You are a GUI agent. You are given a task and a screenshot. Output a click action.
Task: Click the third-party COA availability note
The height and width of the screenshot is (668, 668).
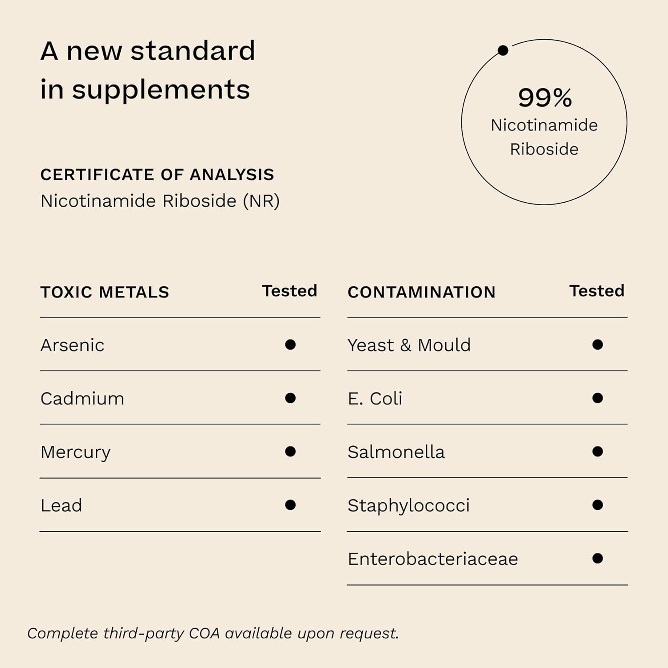(213, 633)
